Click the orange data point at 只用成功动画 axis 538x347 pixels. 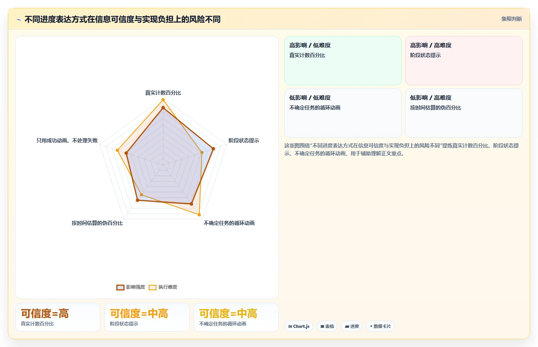click(117, 150)
